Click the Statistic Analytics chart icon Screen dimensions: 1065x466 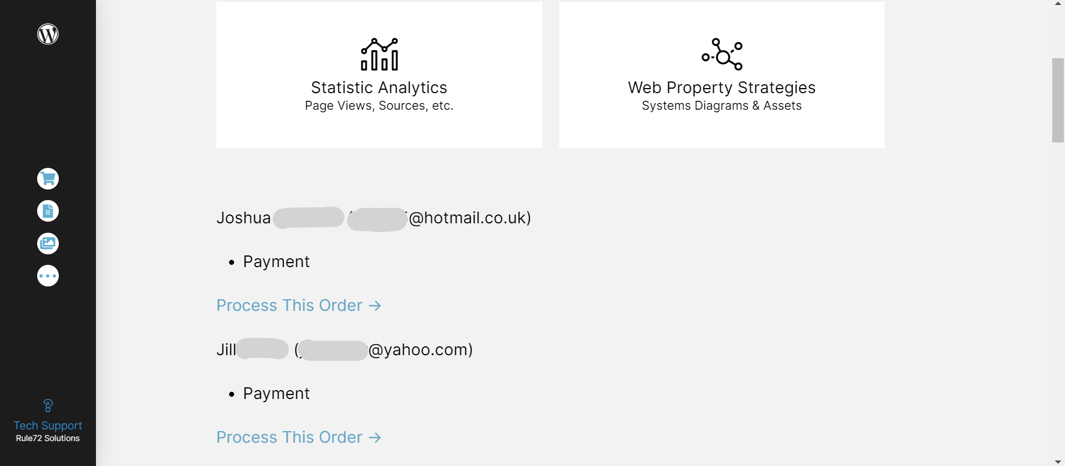(x=379, y=54)
